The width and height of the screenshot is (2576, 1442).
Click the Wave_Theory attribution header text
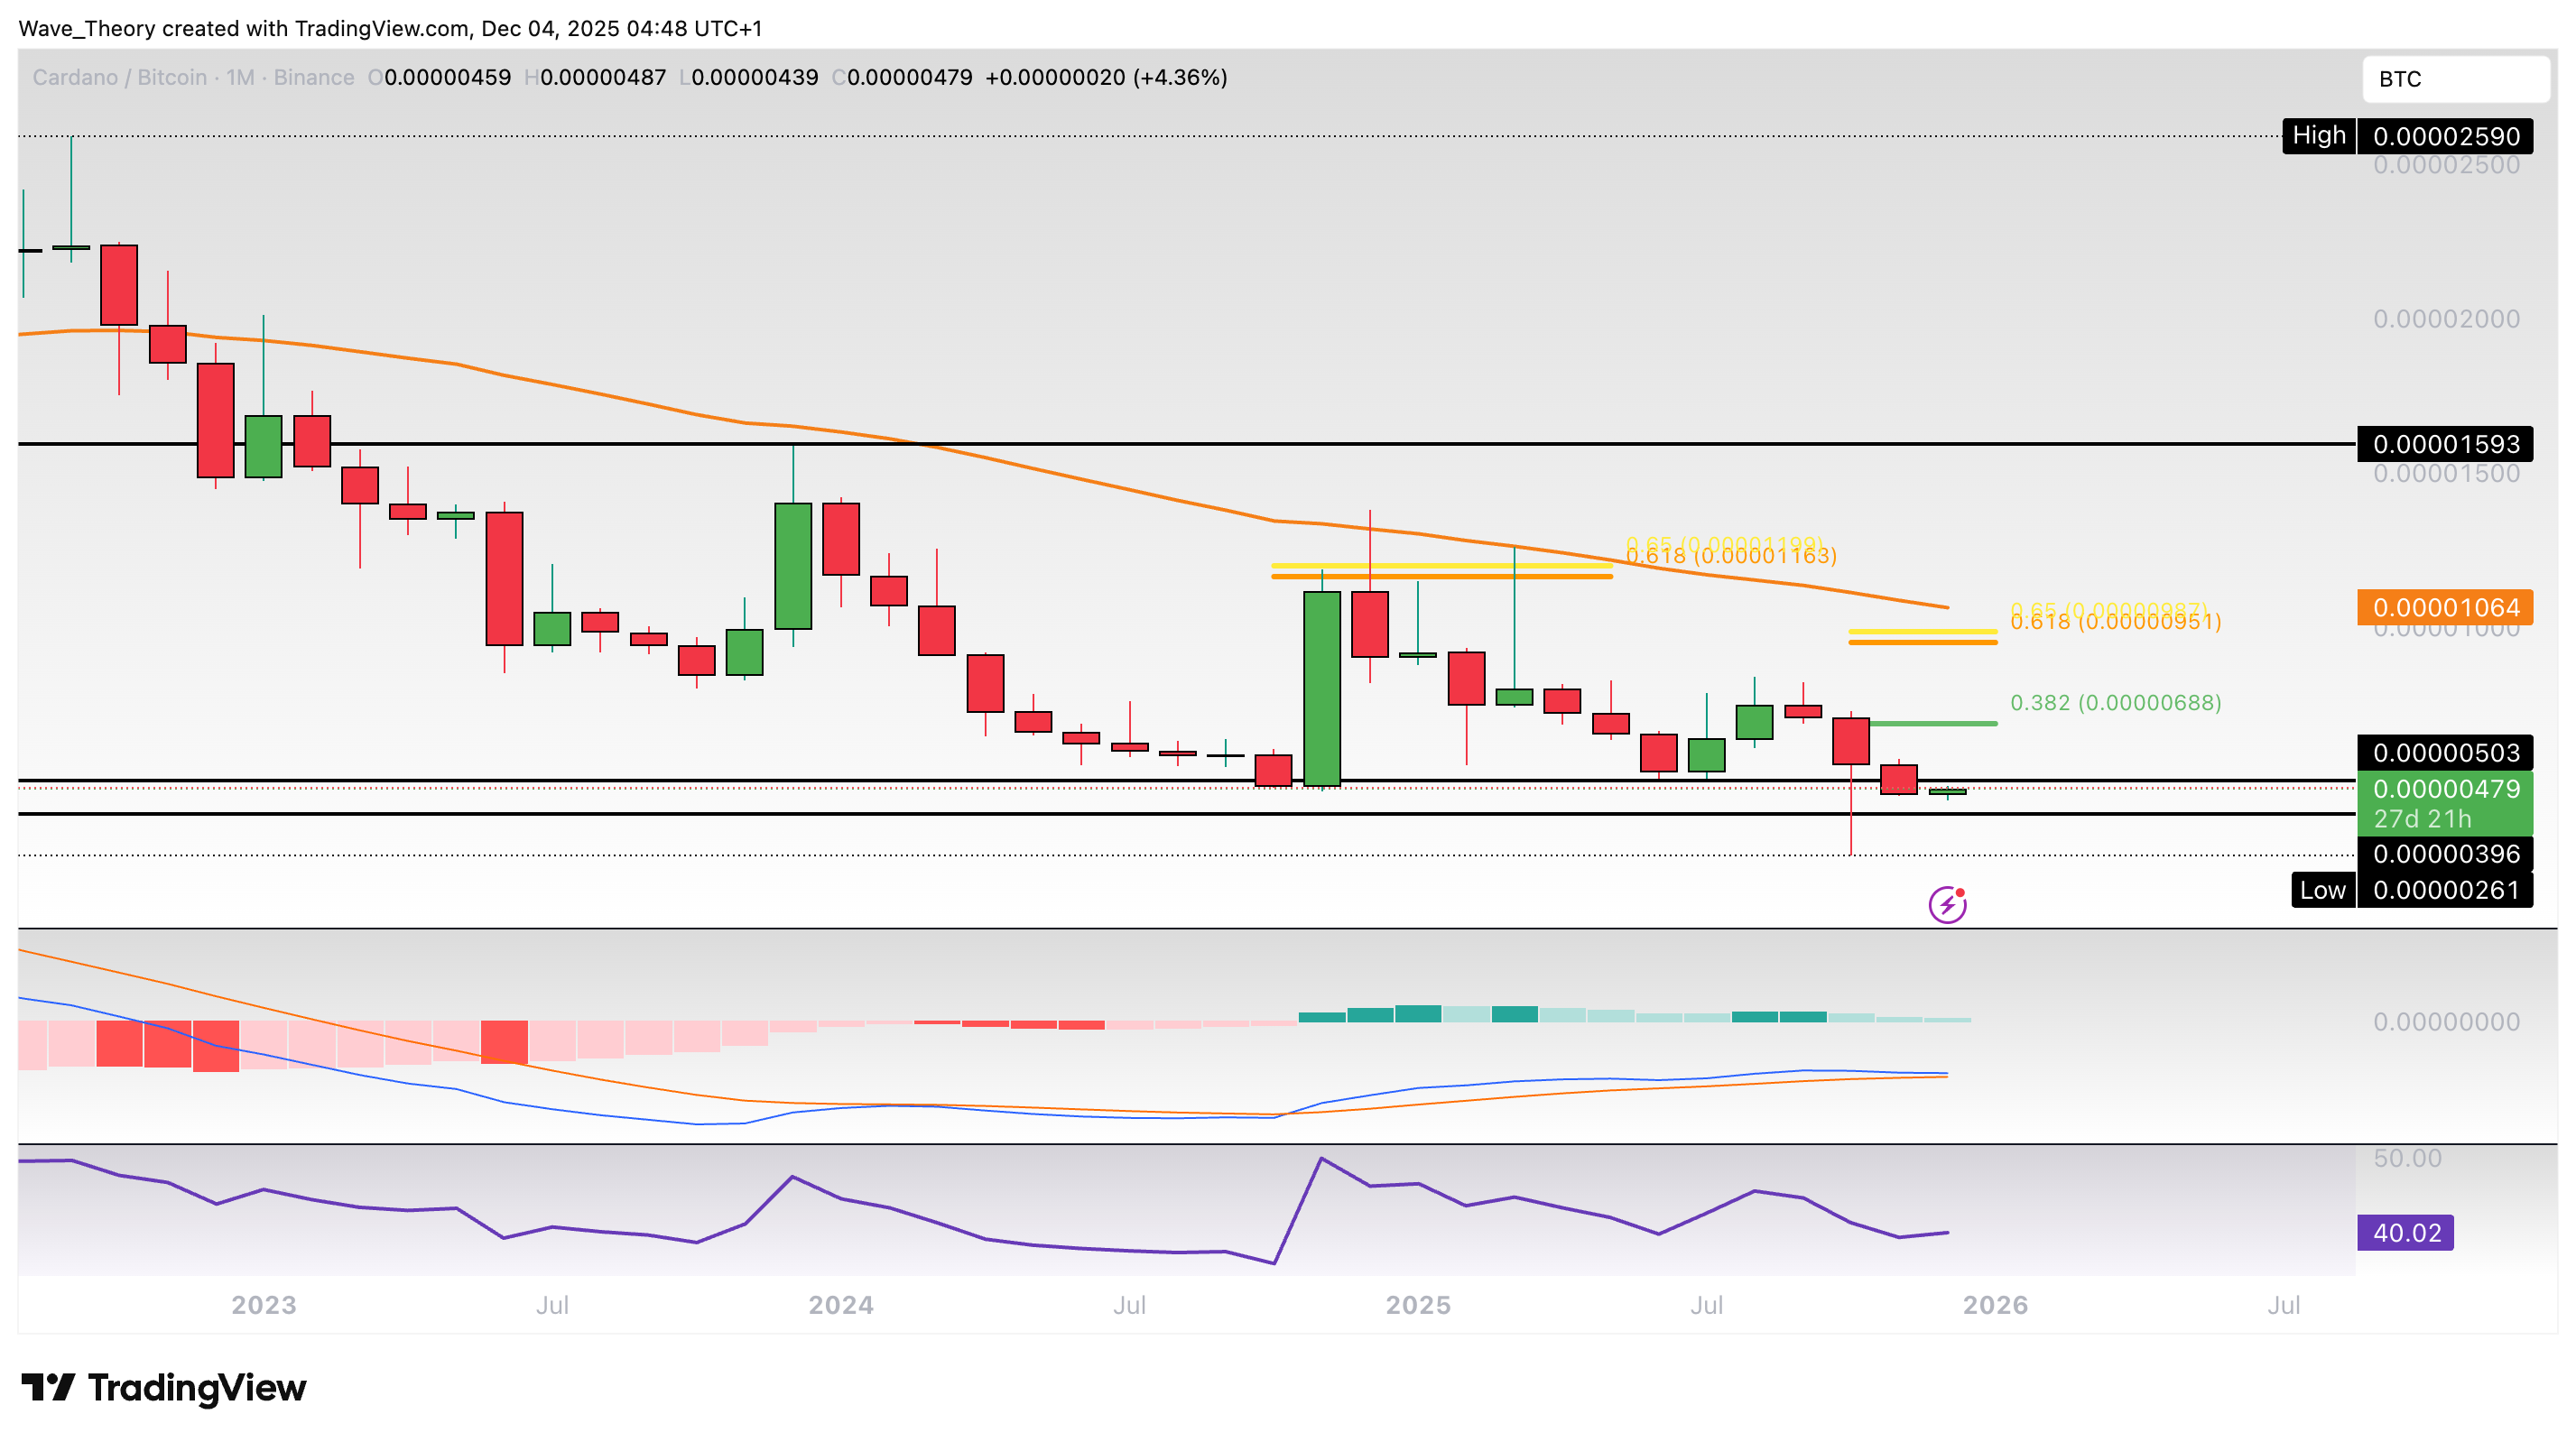(x=390, y=28)
